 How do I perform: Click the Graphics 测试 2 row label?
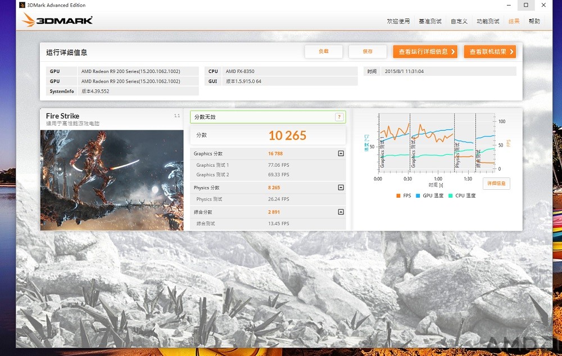pyautogui.click(x=212, y=175)
